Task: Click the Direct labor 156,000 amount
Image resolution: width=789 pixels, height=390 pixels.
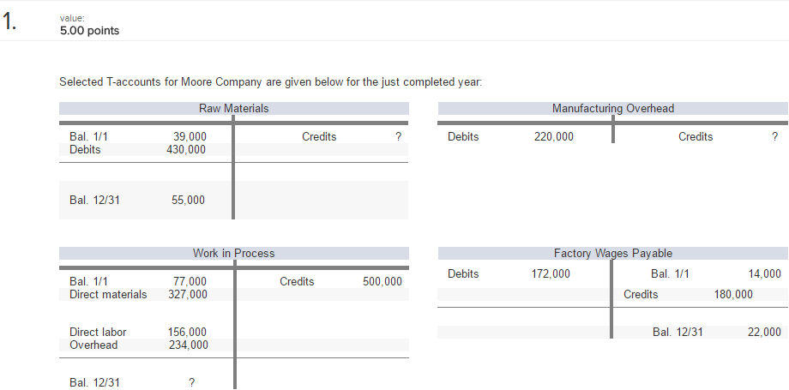Action: (187, 333)
